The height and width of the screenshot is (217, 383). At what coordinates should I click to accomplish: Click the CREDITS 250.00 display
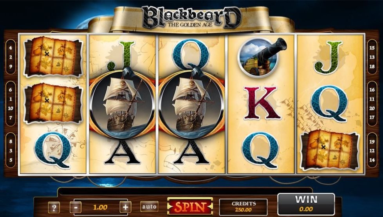click(243, 207)
